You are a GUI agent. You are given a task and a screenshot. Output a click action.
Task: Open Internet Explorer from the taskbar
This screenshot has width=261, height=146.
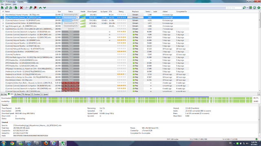54,143
